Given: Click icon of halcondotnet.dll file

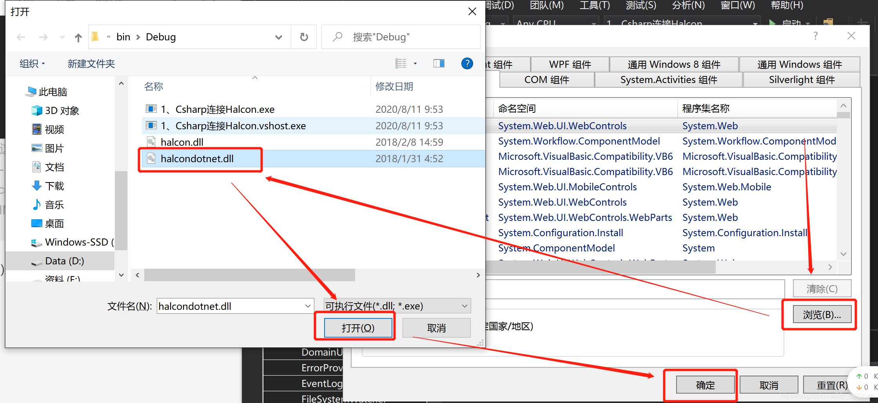Looking at the screenshot, I should (x=151, y=158).
